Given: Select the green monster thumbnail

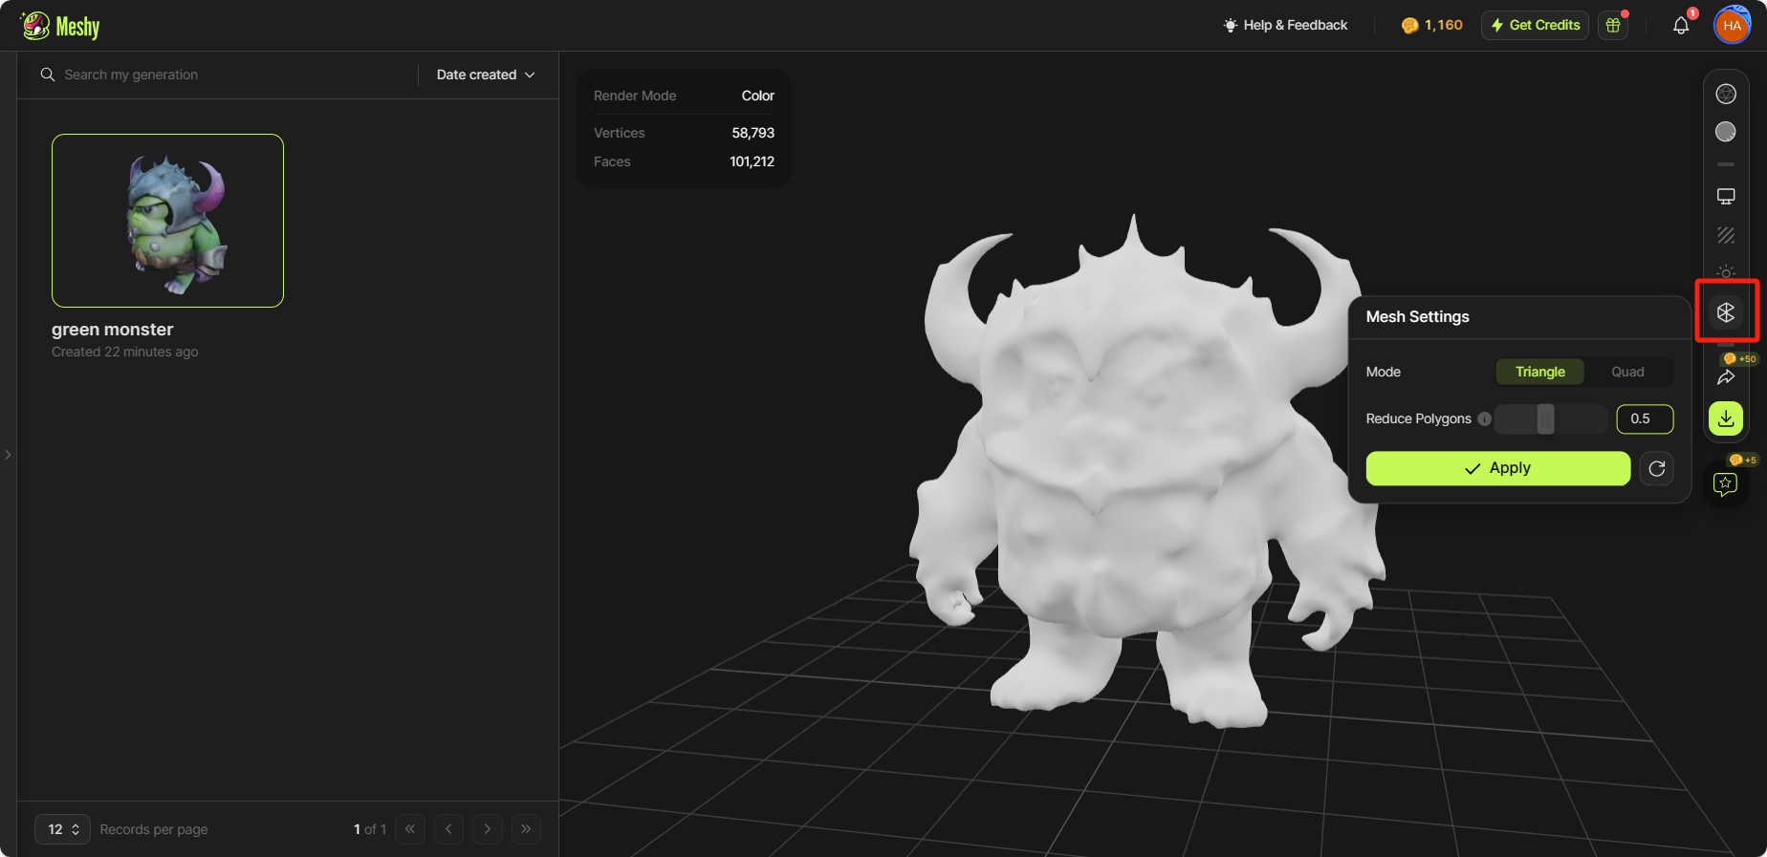Looking at the screenshot, I should click(x=167, y=221).
